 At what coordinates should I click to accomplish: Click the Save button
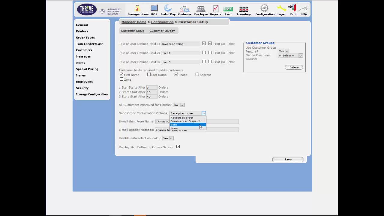[x=288, y=159]
